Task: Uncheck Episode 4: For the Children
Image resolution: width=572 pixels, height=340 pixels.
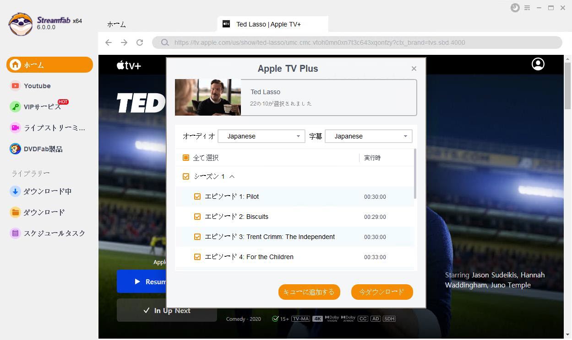Action: click(x=197, y=257)
